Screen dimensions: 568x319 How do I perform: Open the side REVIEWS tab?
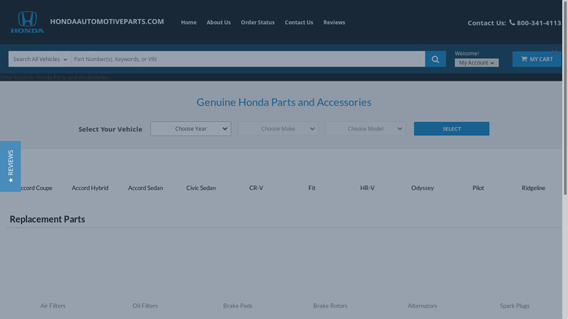[x=10, y=167]
